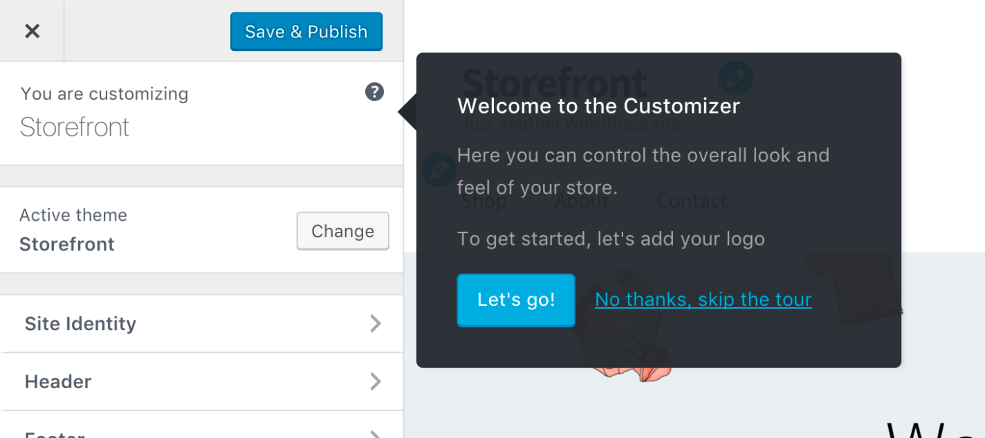Close the Customizer using the X icon

click(x=32, y=31)
